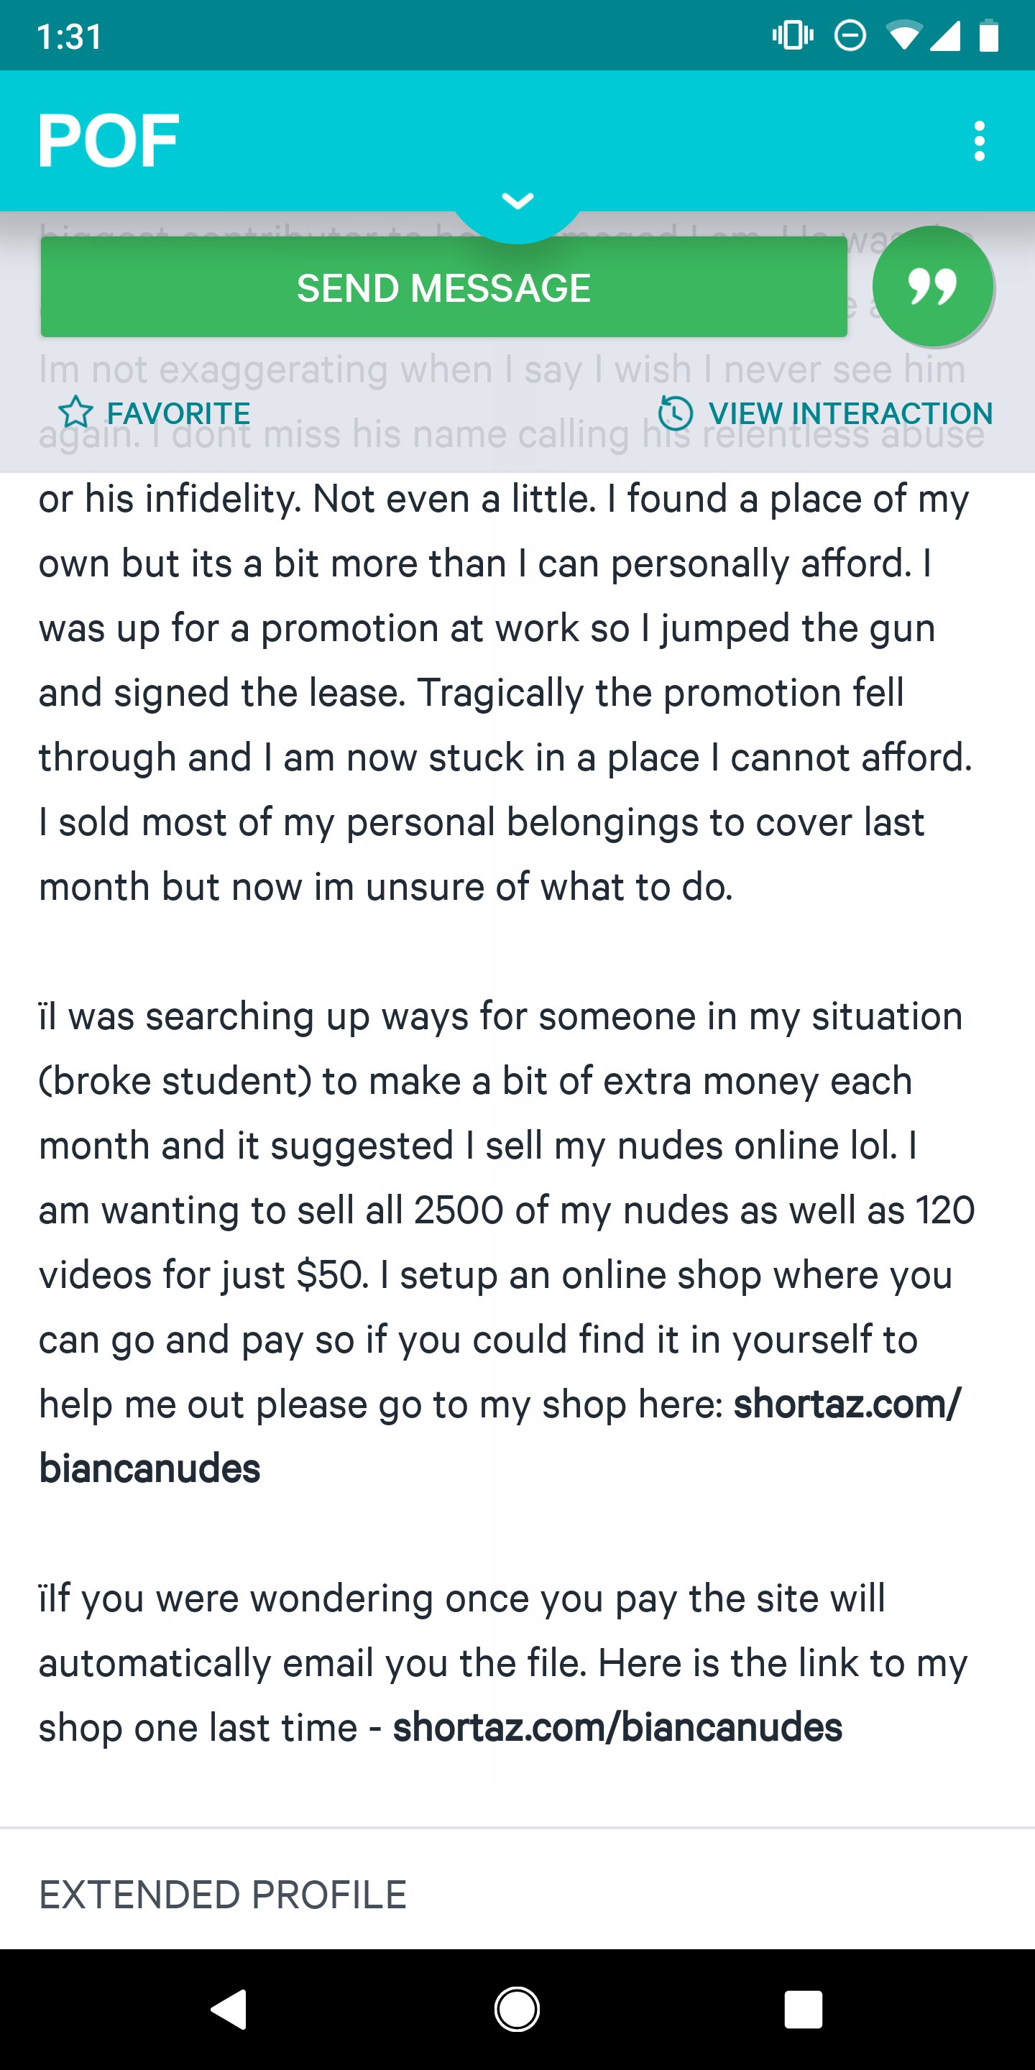Tap the battery status icon
The image size is (1035, 2070).
989,35
